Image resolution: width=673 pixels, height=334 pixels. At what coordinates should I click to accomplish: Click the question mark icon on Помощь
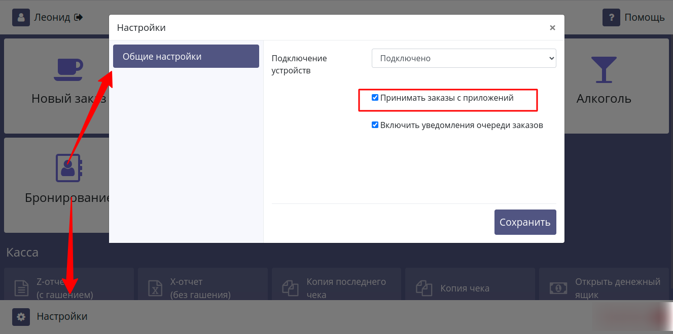tap(611, 17)
